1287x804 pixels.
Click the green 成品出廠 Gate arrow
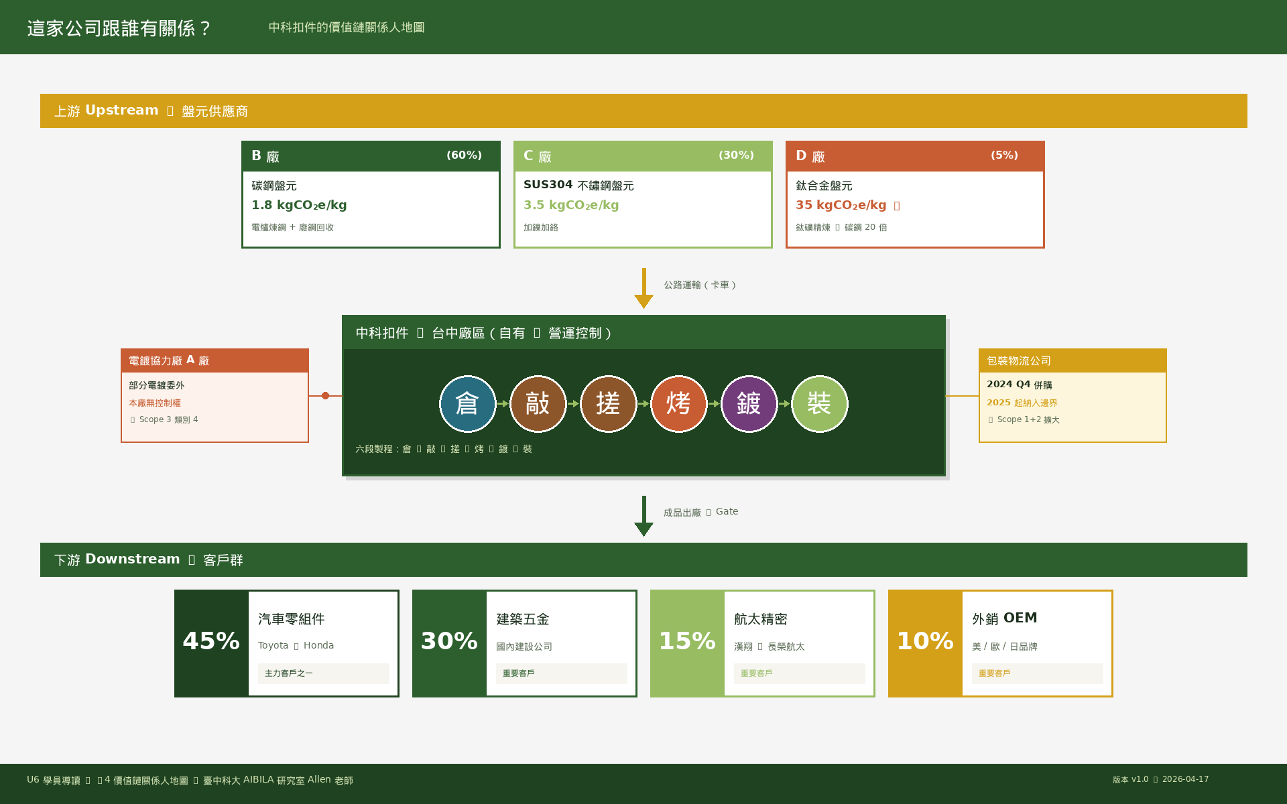click(643, 516)
